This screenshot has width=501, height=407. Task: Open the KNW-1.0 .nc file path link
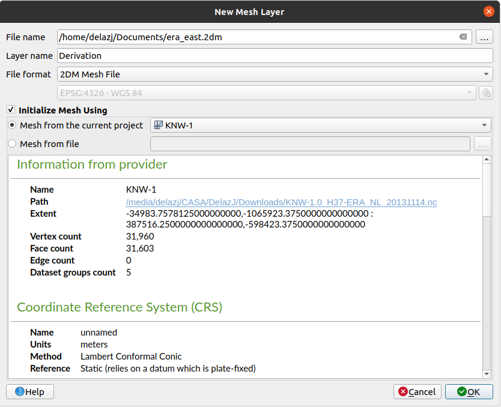coord(281,202)
